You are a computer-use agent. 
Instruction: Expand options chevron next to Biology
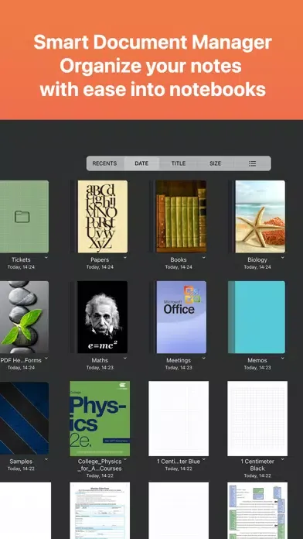(283, 257)
